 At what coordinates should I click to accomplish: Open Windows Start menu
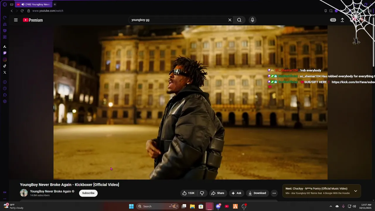(131, 206)
